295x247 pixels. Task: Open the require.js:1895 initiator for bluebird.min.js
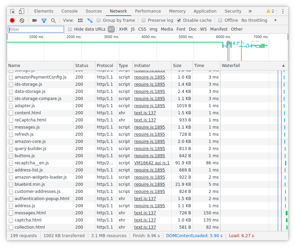[150, 184]
